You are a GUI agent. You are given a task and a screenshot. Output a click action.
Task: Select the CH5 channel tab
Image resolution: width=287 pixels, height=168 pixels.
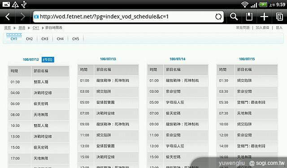pos(76,39)
